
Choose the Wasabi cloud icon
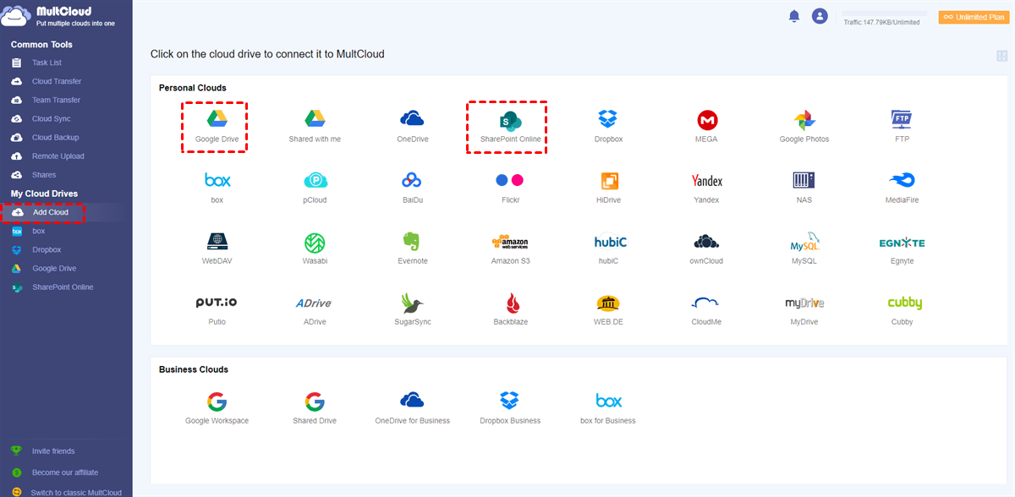pos(315,242)
